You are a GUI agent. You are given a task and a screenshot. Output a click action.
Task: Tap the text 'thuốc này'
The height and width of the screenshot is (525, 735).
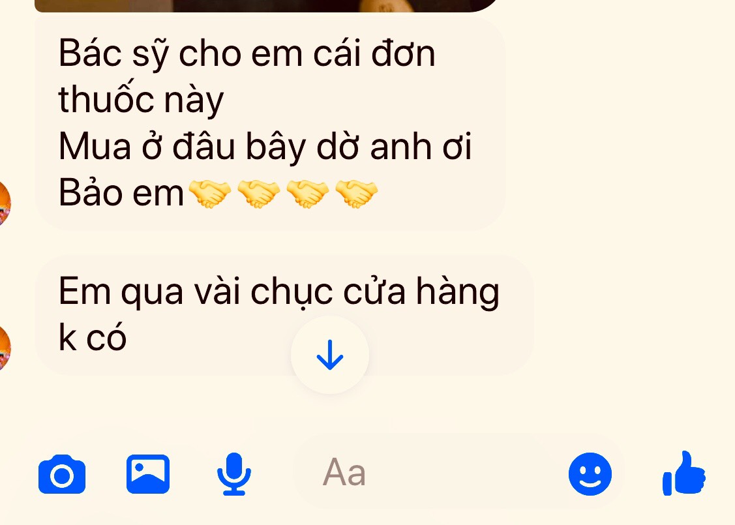click(x=141, y=100)
